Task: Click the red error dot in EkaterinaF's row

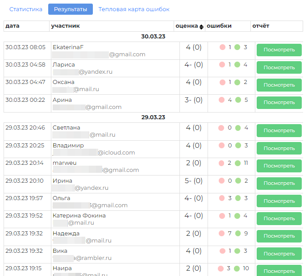Action: 222,47
